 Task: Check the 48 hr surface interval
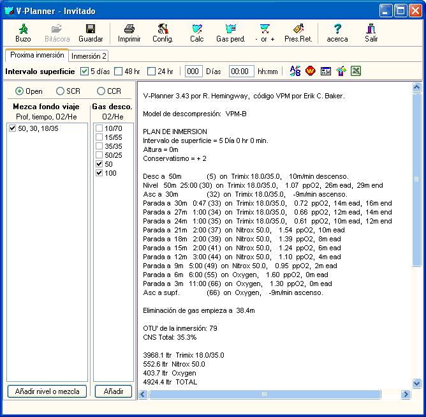(118, 72)
